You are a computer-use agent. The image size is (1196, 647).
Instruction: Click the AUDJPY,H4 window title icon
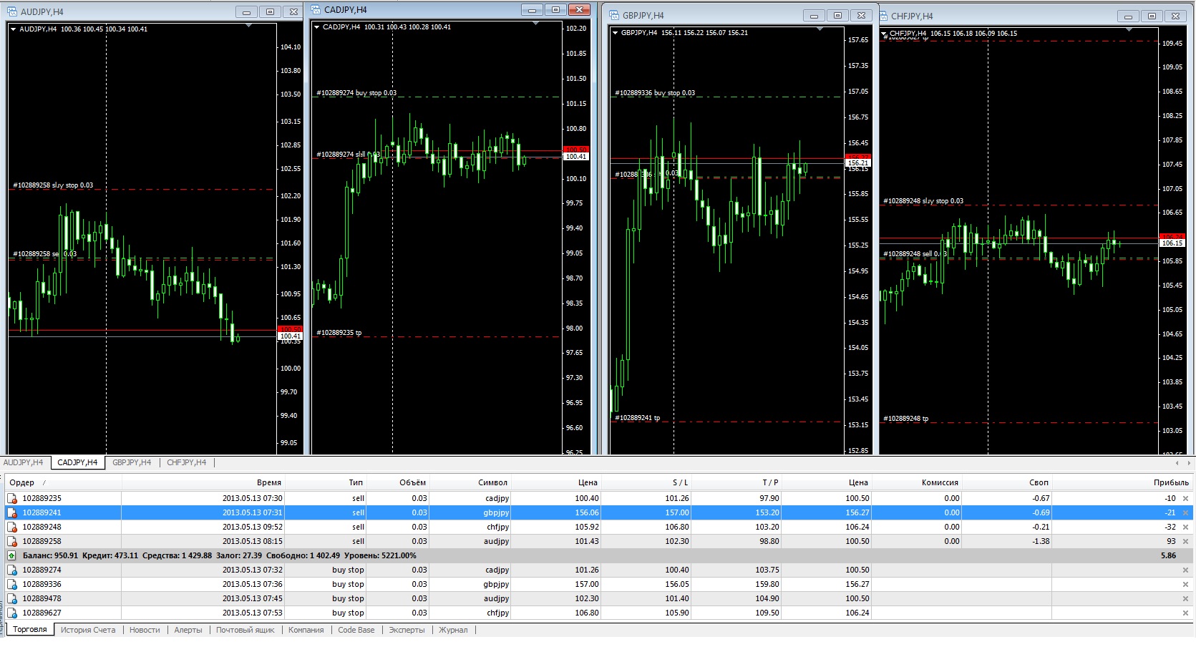[x=12, y=12]
